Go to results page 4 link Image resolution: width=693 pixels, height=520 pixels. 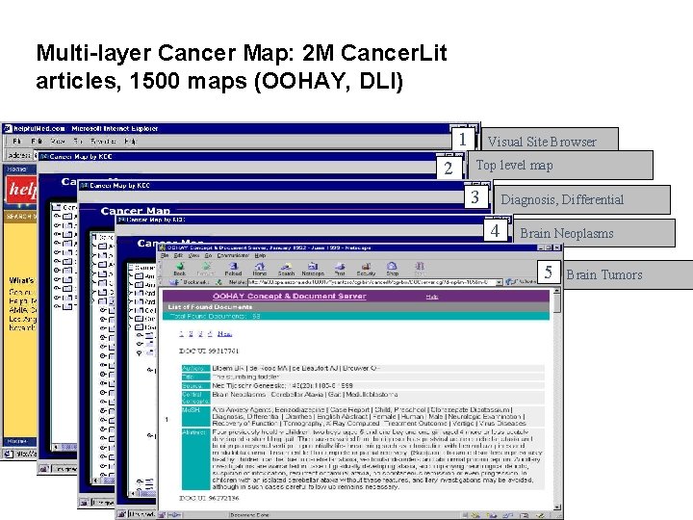210,333
